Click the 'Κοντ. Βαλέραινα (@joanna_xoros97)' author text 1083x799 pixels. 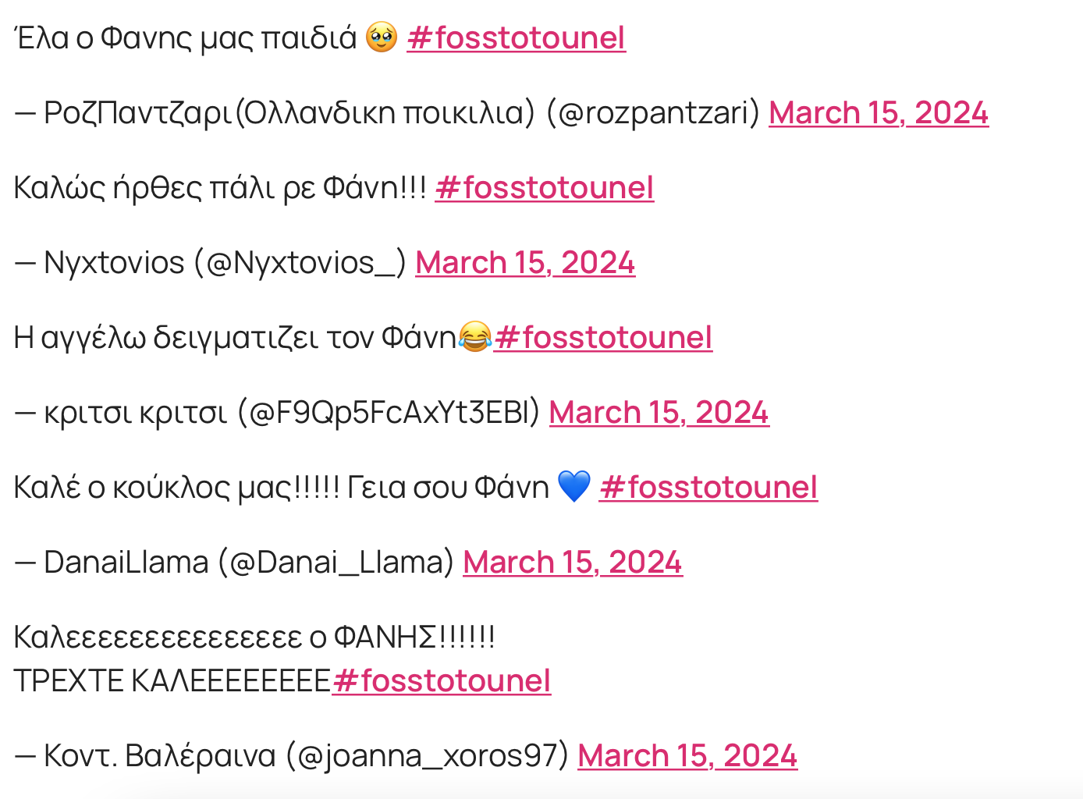306,755
